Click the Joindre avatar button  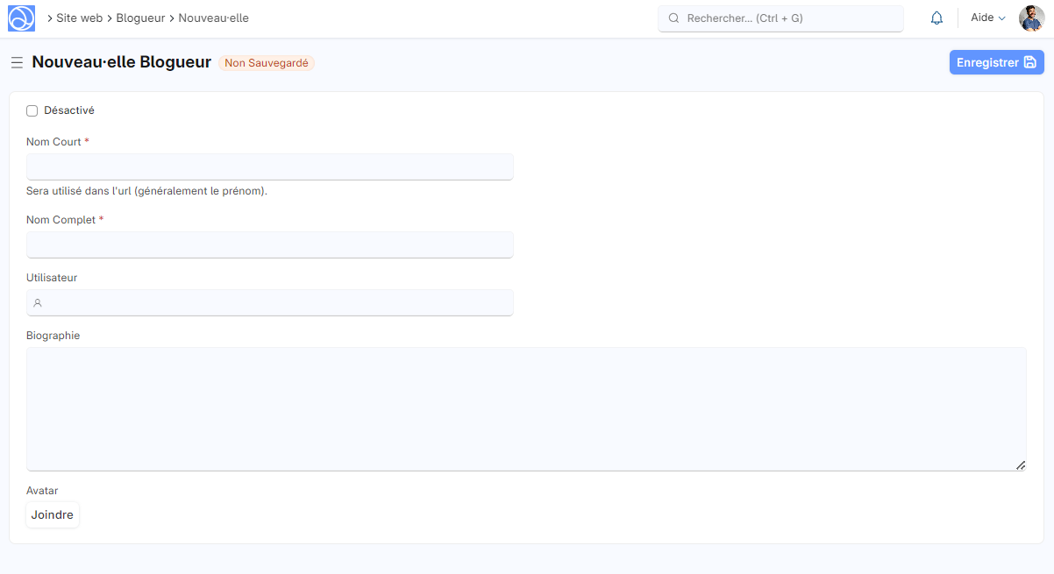53,515
